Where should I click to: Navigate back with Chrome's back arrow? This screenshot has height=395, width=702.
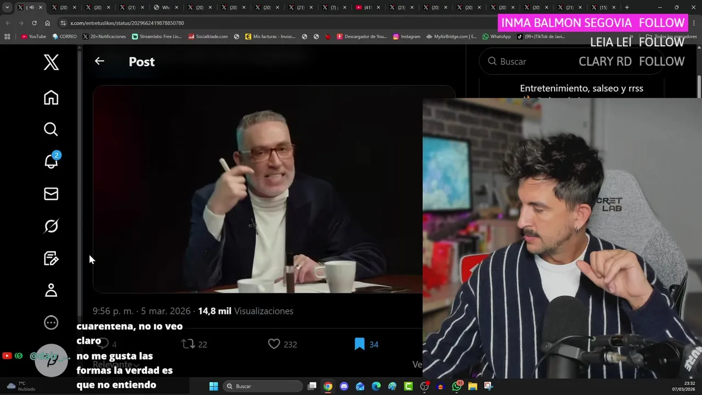(8, 23)
